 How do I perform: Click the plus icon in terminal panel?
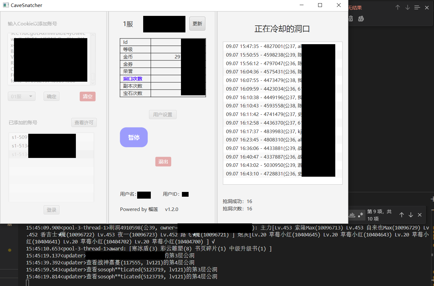(432, 199)
